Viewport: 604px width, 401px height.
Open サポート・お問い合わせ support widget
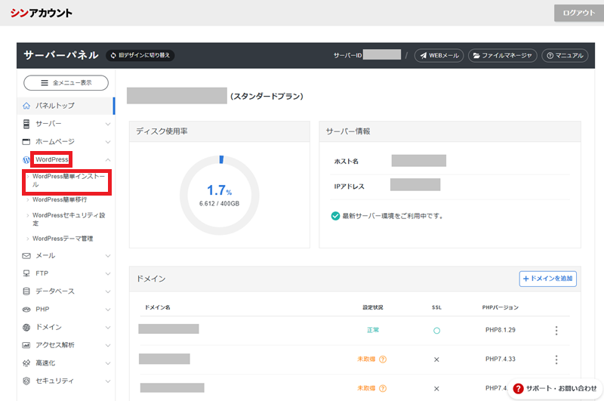click(x=555, y=388)
